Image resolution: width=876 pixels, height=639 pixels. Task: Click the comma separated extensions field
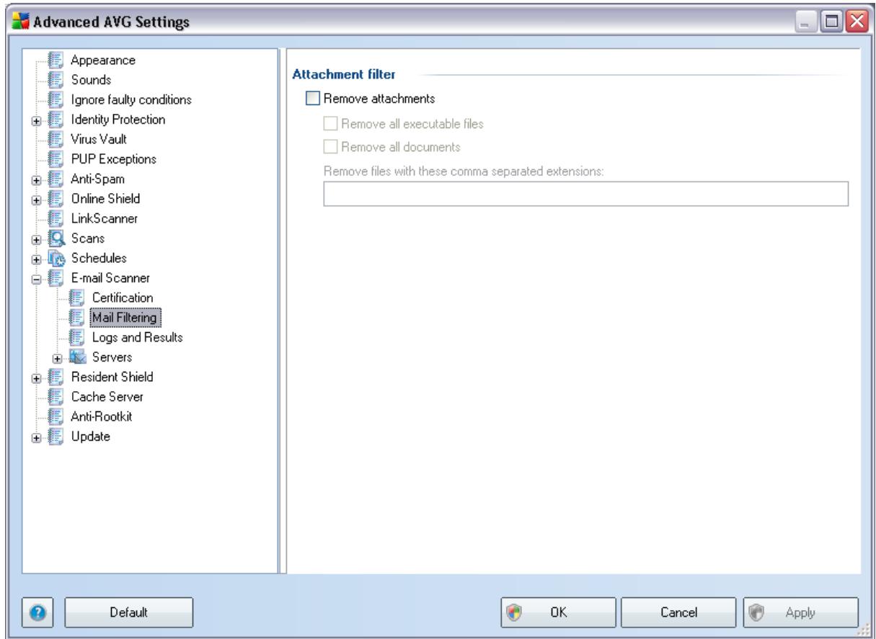585,194
